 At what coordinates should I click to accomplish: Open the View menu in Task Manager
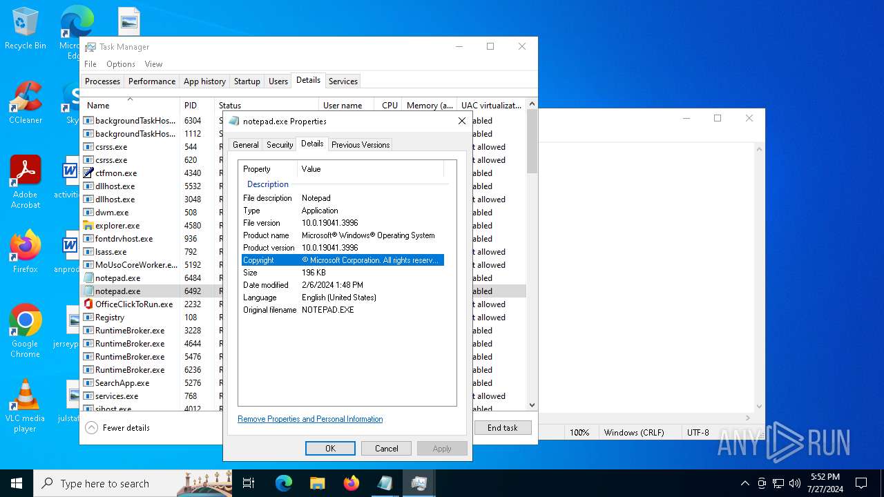point(153,64)
